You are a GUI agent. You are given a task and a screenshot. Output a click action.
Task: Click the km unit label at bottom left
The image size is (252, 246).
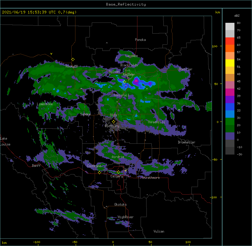pos(4,243)
